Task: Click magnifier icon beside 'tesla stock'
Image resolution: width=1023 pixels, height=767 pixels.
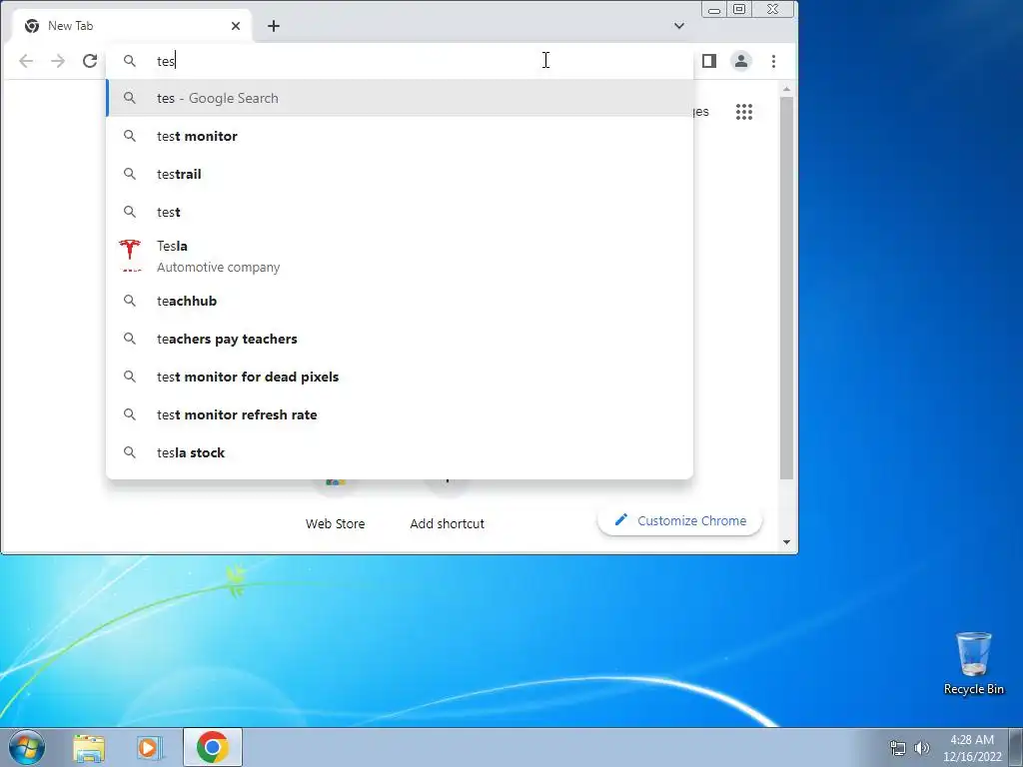Action: (130, 452)
